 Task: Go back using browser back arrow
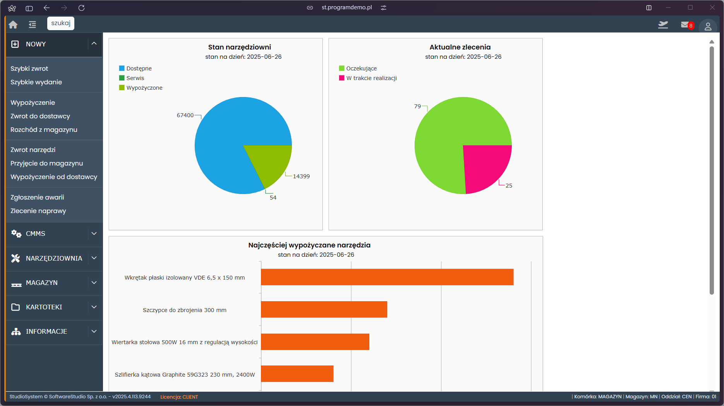47,8
